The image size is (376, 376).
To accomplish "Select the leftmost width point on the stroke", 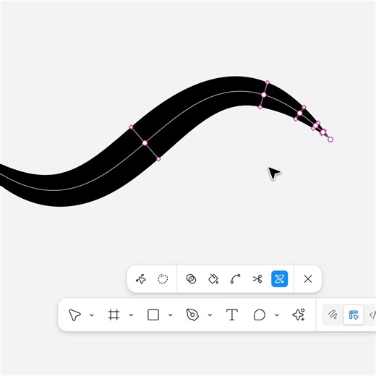I will [145, 143].
